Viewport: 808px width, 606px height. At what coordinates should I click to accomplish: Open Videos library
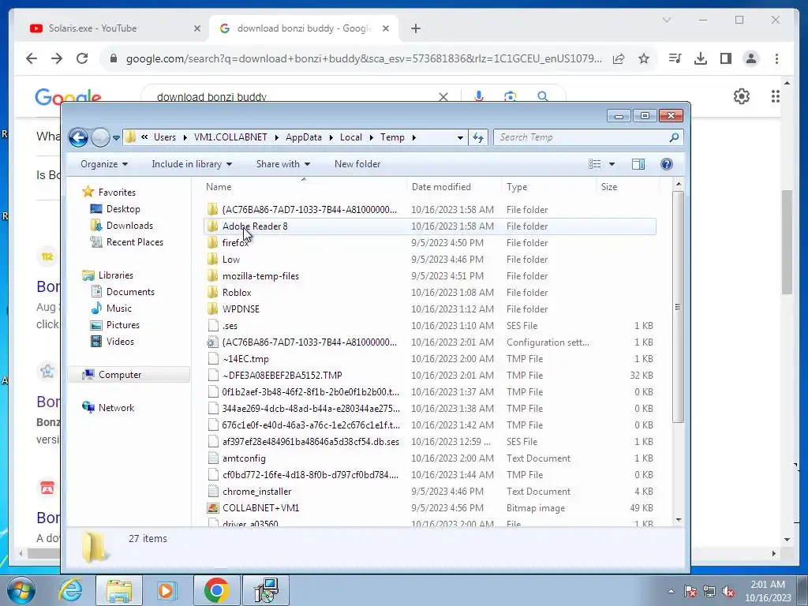120,341
